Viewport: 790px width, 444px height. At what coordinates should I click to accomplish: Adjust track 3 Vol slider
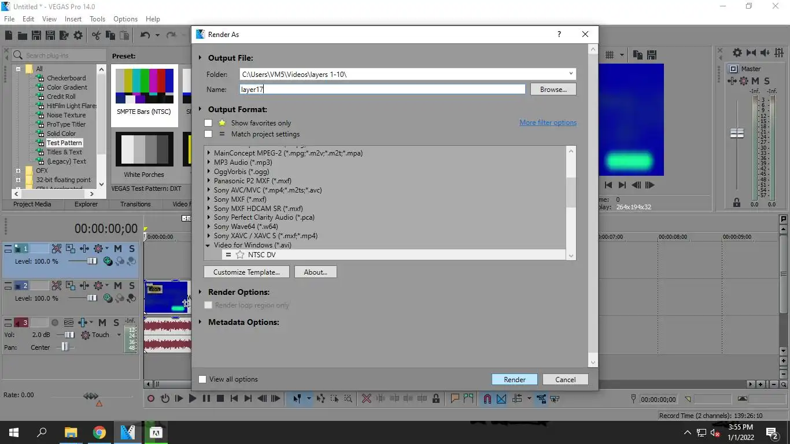69,335
